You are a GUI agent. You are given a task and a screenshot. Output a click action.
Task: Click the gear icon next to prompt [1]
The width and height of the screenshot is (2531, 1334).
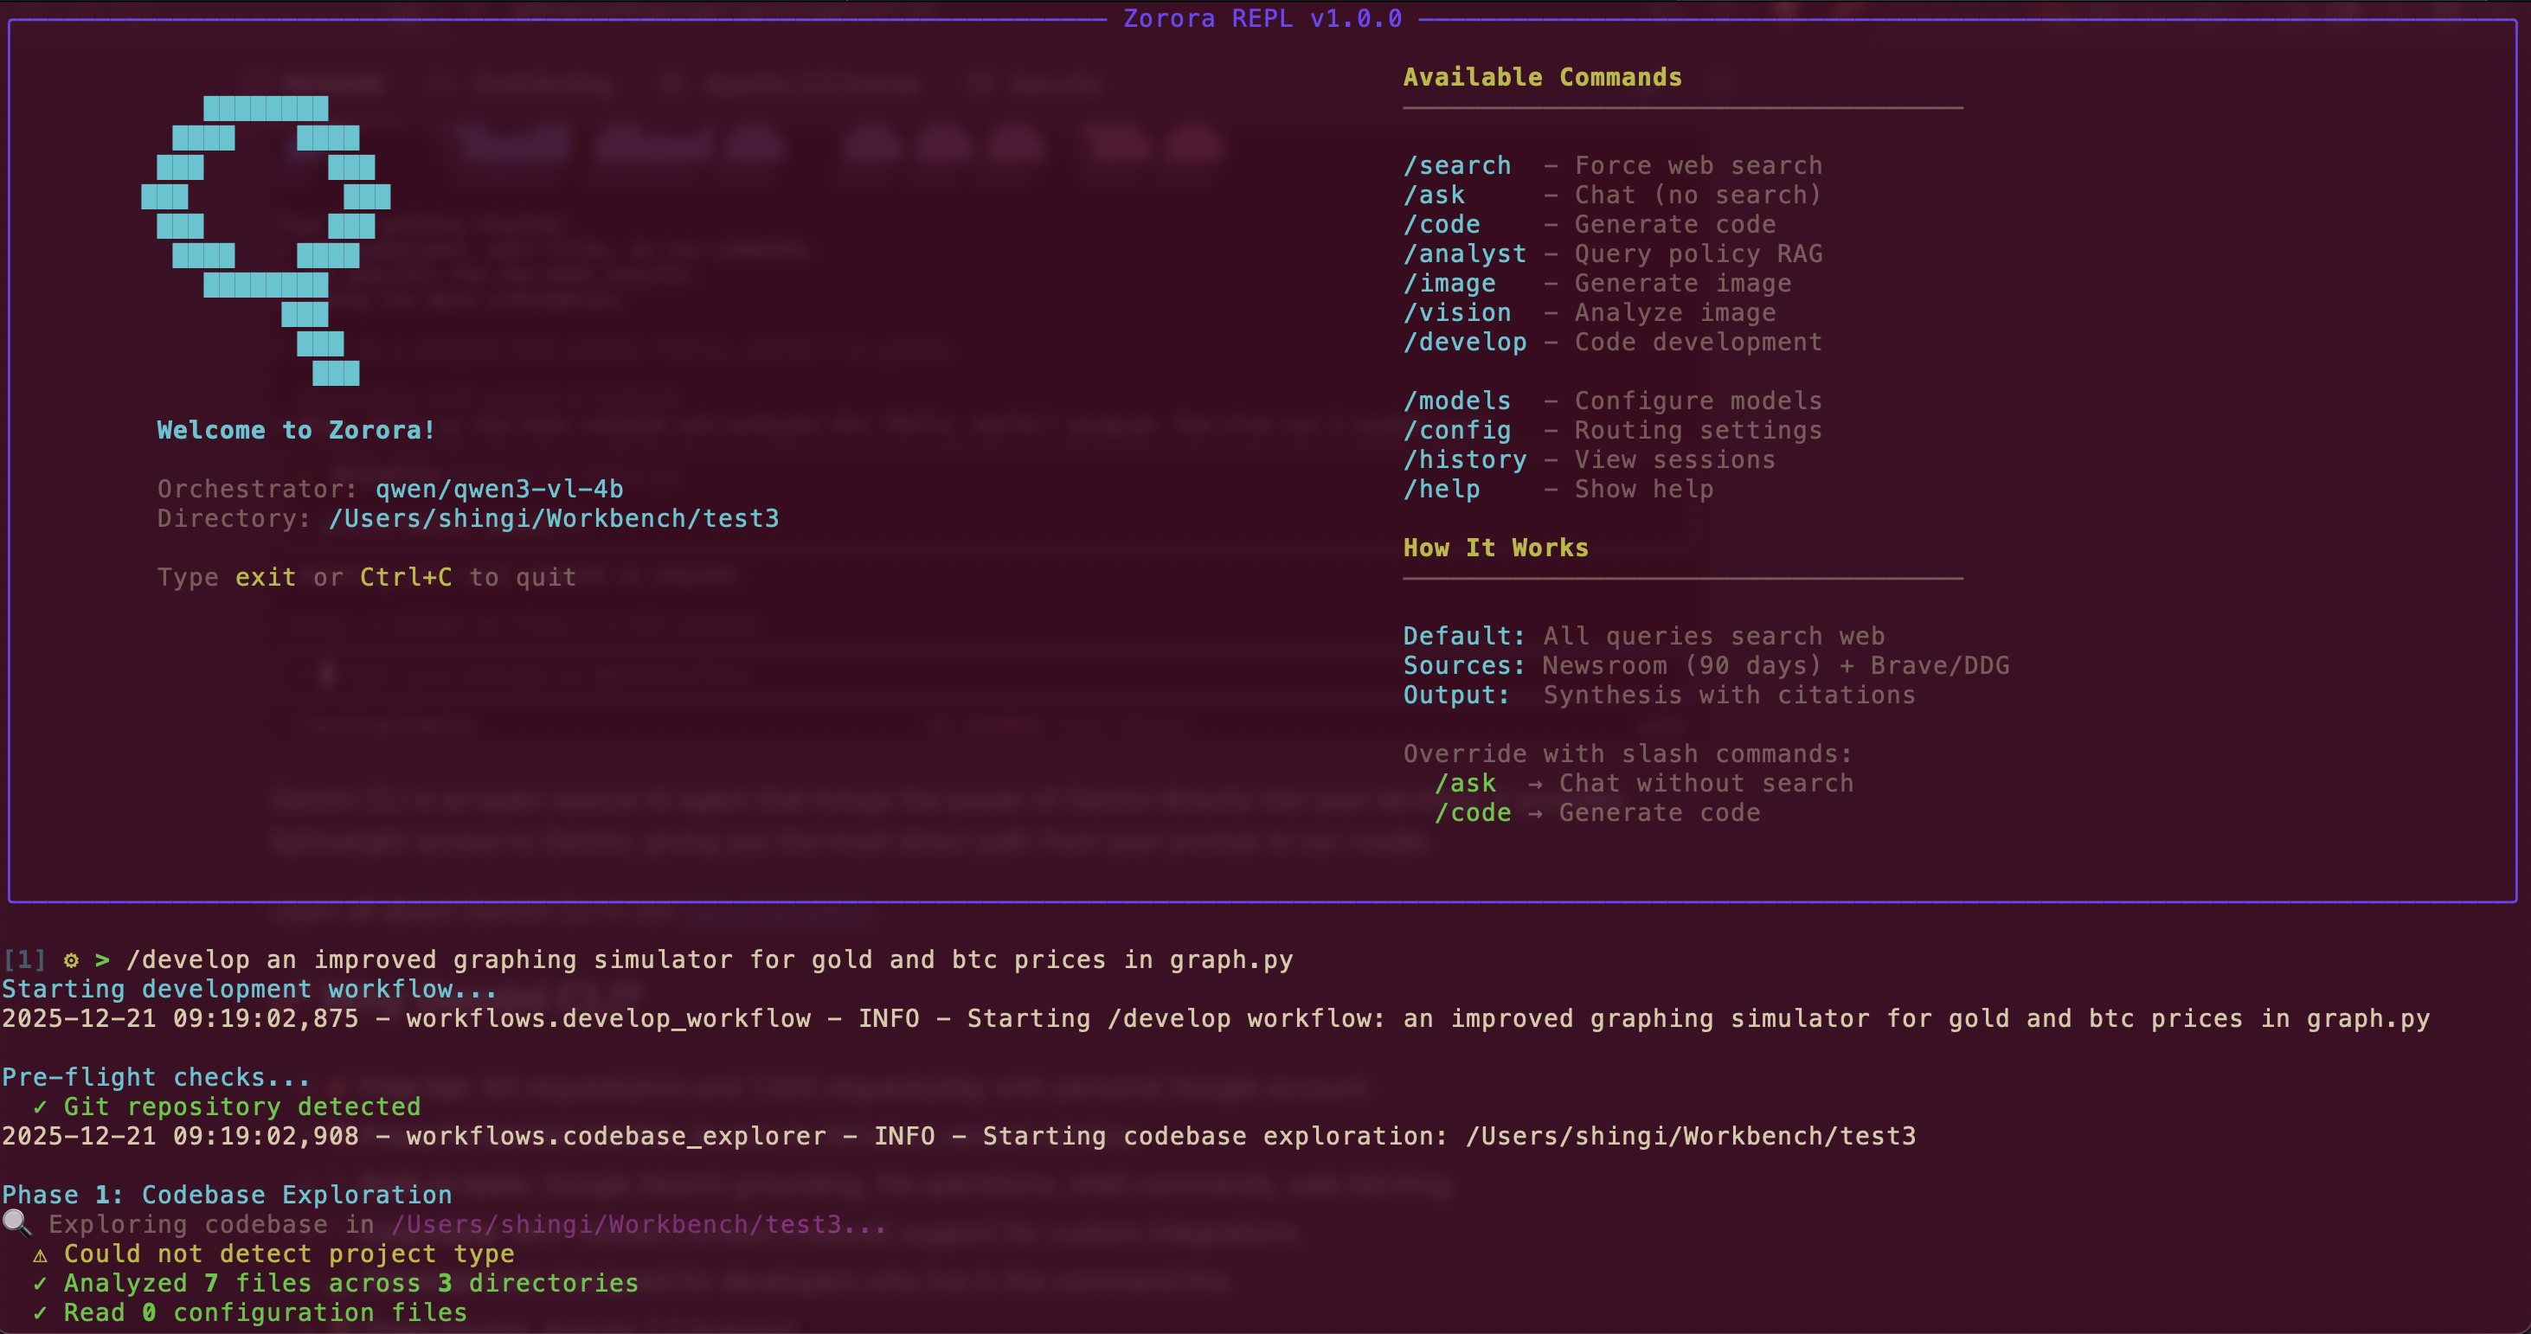[70, 961]
